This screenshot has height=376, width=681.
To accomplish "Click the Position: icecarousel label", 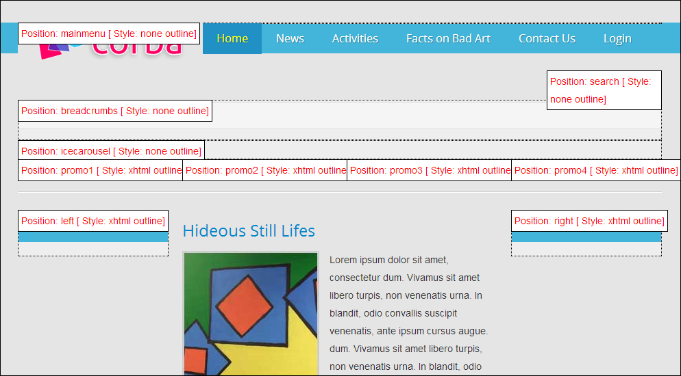I will tap(111, 151).
